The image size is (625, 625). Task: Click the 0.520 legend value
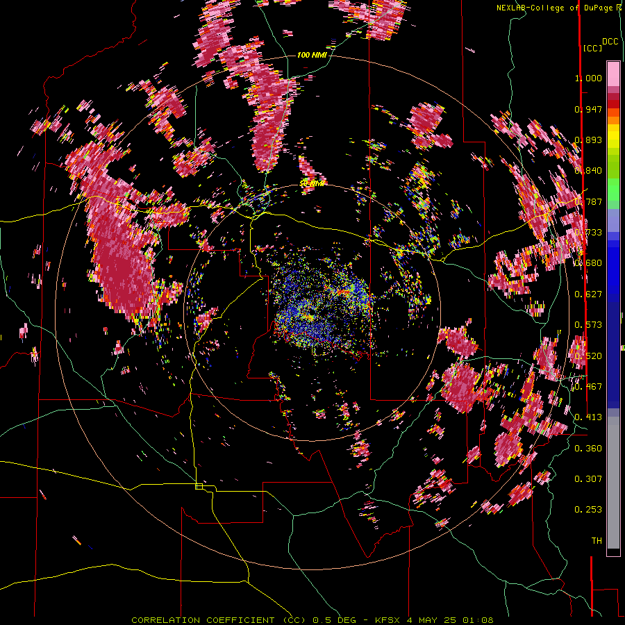pyautogui.click(x=588, y=356)
